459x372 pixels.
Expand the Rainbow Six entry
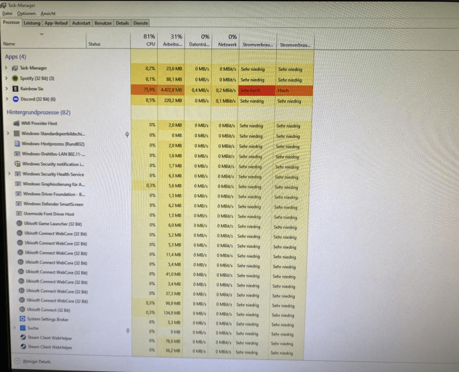click(x=7, y=88)
